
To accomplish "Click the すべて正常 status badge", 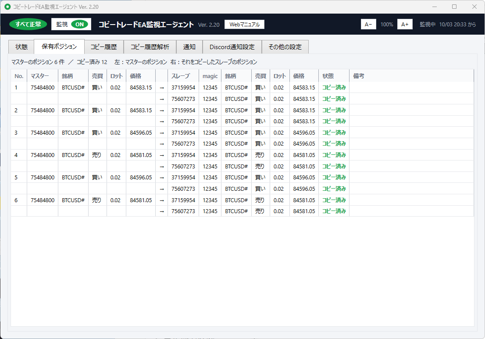I will click(28, 25).
